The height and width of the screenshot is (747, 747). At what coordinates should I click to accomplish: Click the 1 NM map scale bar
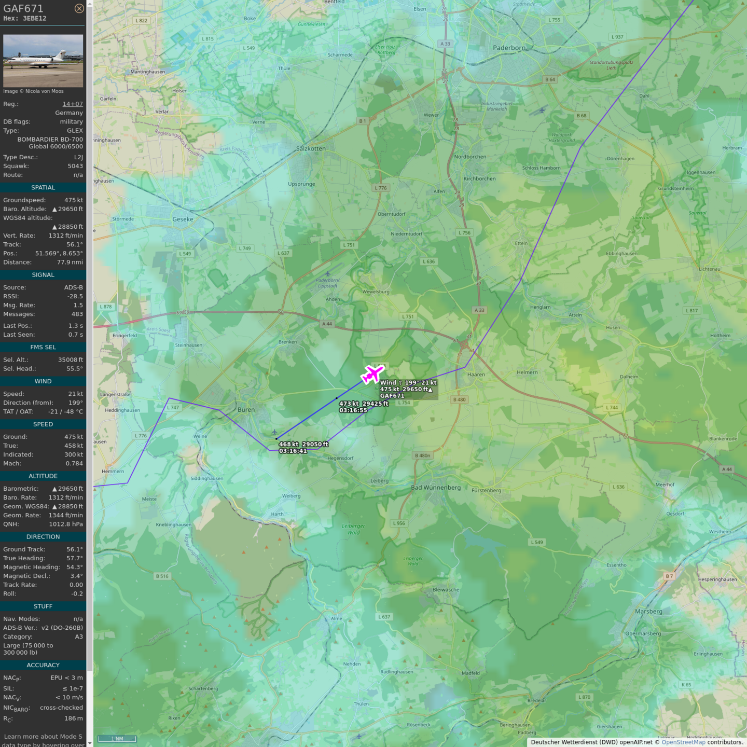117,739
